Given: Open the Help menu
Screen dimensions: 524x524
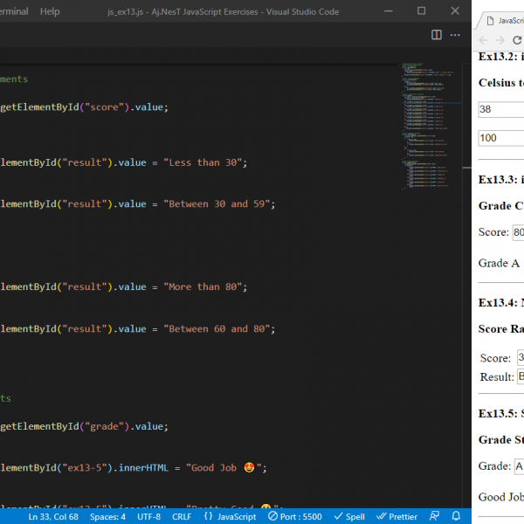Looking at the screenshot, I should [x=50, y=11].
